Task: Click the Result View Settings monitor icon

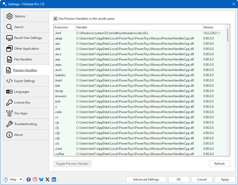Action: tap(9, 38)
